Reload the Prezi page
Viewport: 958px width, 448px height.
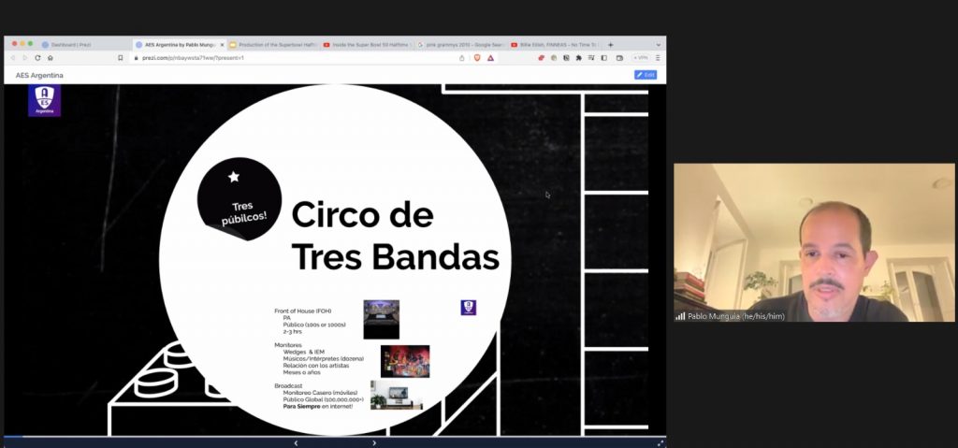tap(37, 58)
